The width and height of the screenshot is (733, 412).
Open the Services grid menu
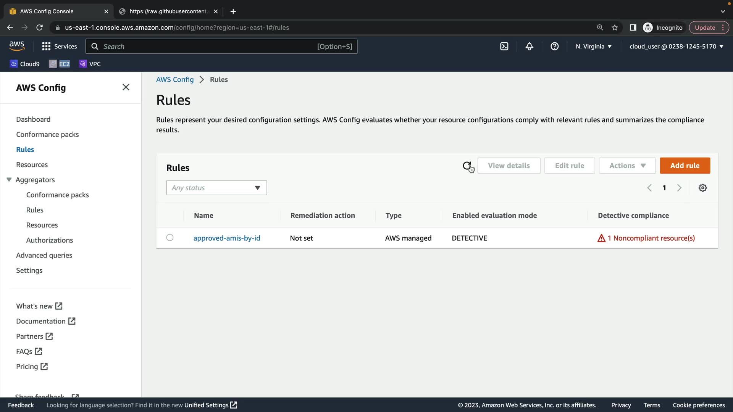point(59,47)
